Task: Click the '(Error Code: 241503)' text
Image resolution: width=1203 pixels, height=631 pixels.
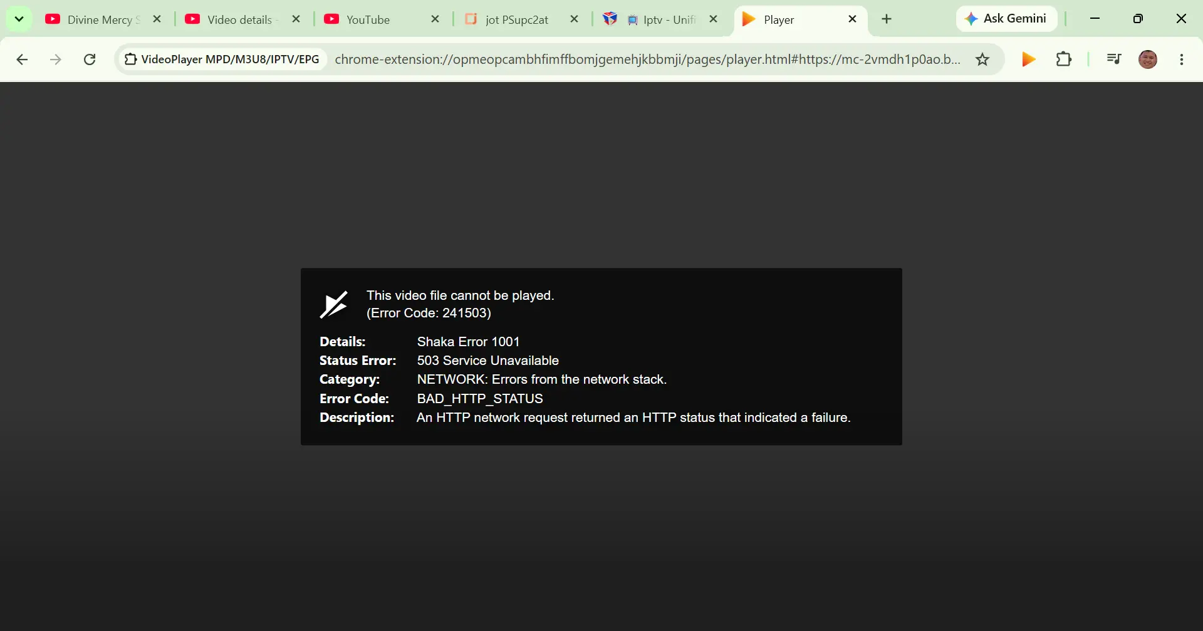Action: tap(429, 313)
